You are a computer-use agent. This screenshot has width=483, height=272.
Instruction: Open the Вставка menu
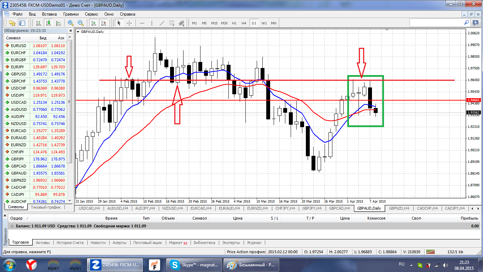click(x=49, y=14)
